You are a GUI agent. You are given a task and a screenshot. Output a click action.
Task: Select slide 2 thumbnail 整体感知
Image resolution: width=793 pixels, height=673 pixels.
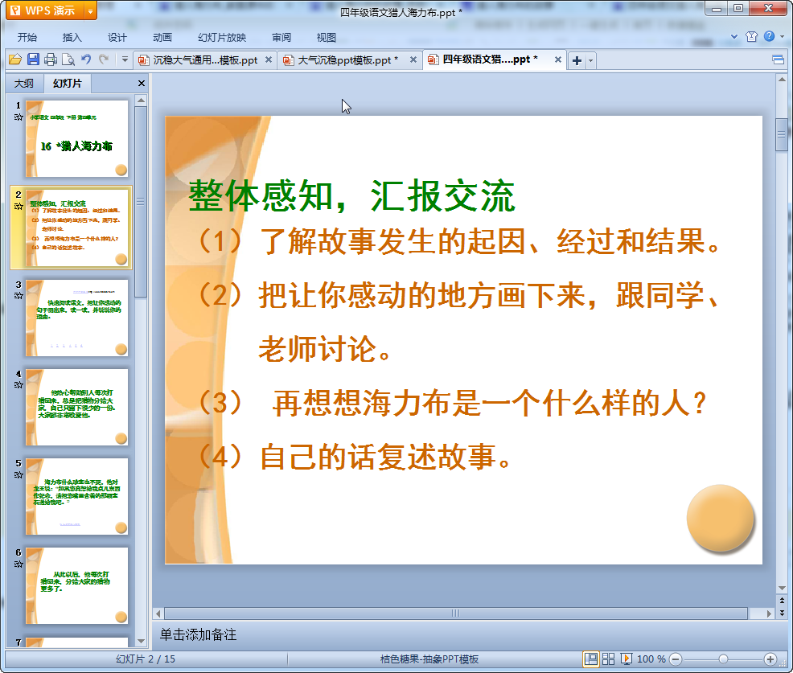coord(77,228)
